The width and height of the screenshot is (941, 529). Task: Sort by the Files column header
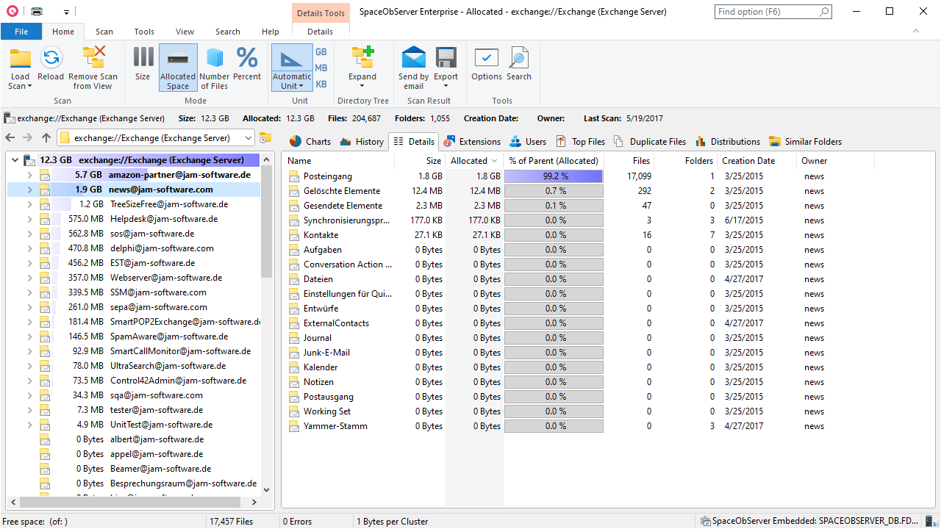point(629,161)
